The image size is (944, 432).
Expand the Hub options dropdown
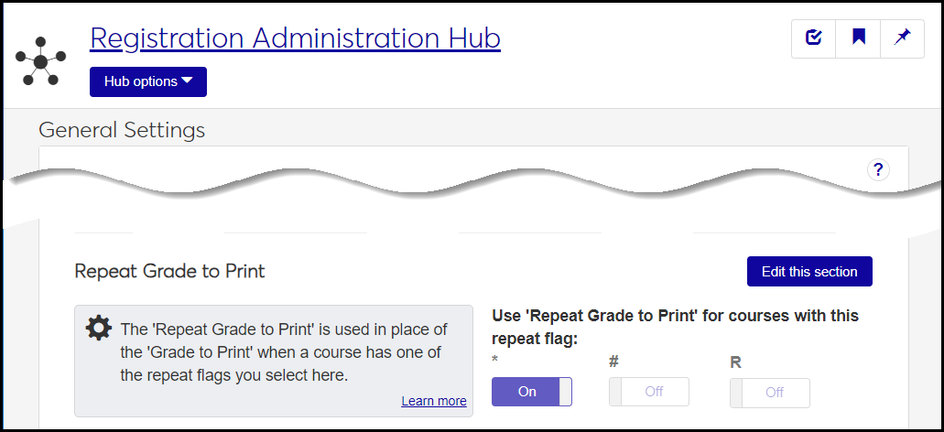[148, 81]
